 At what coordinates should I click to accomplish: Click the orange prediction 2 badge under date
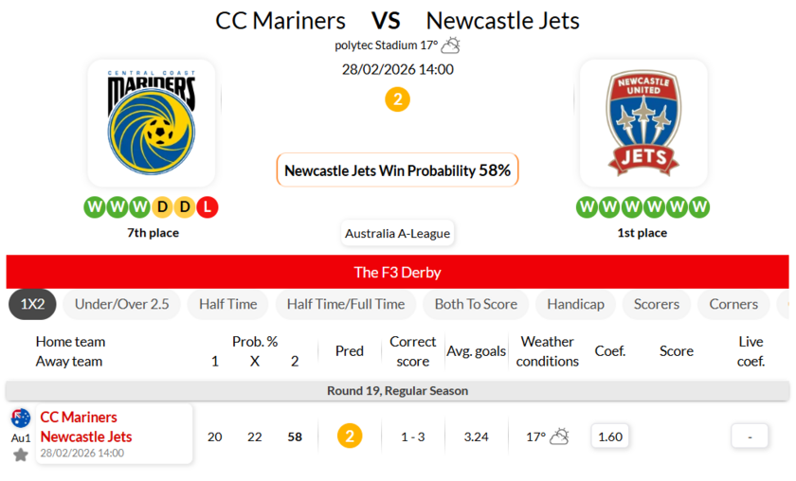398,98
